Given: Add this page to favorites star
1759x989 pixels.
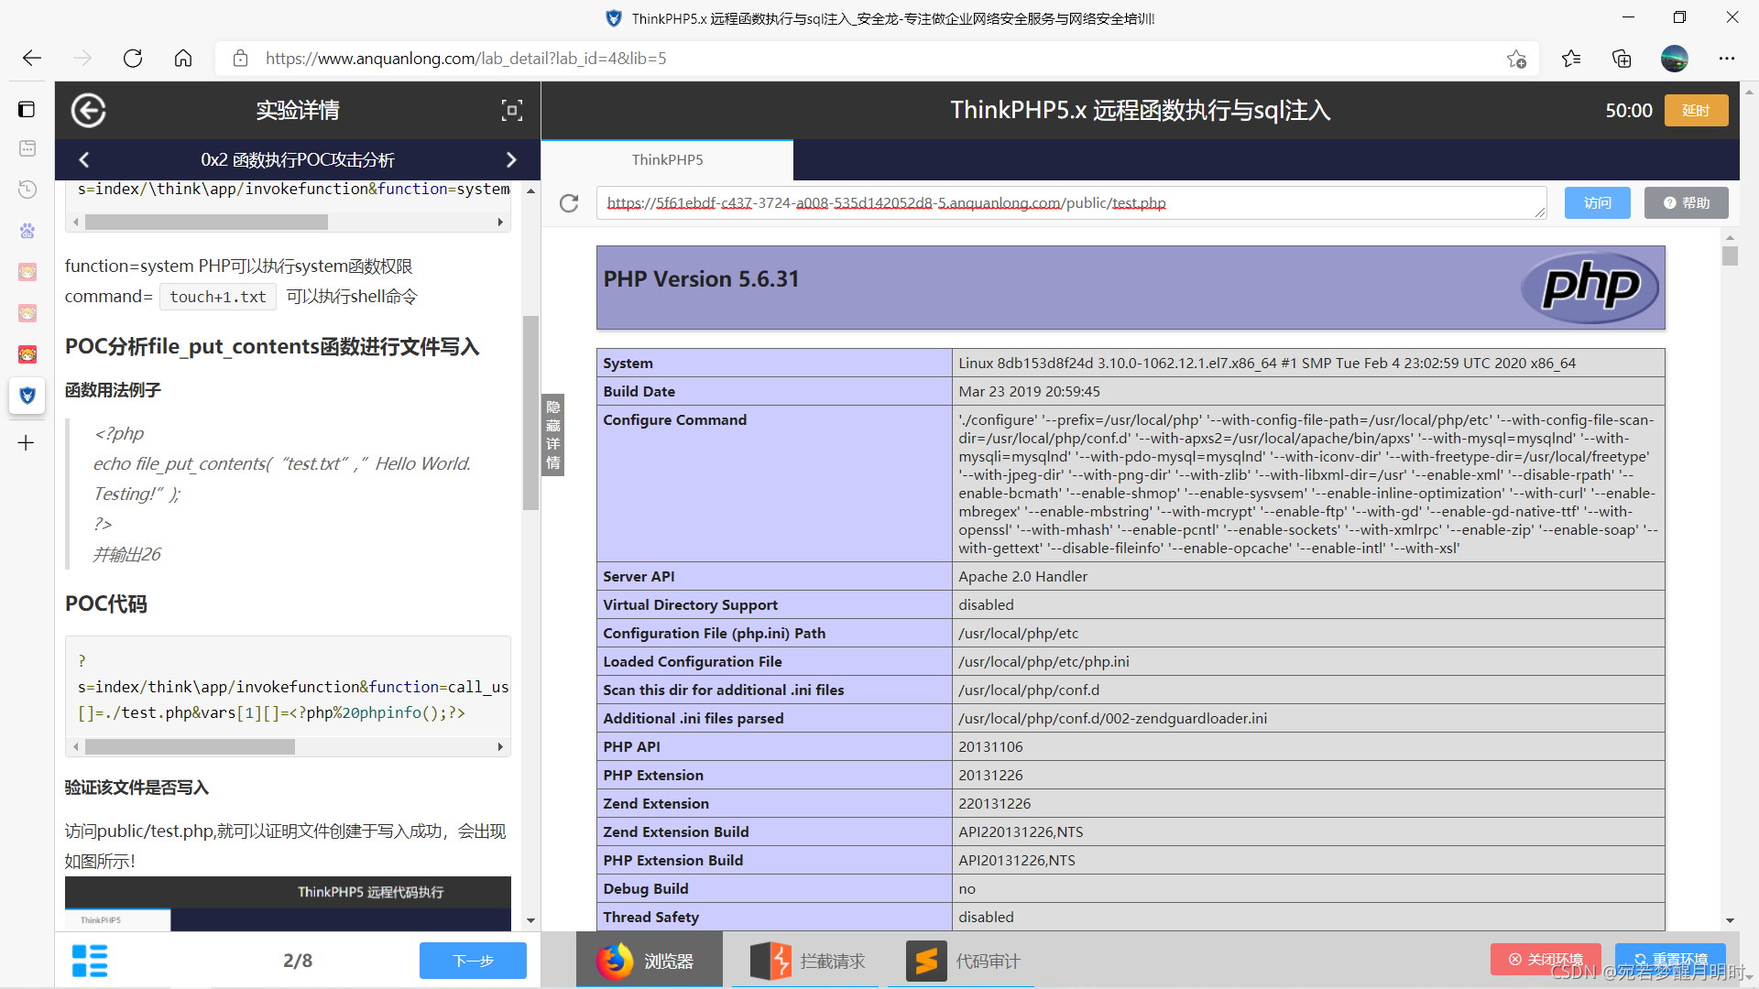Looking at the screenshot, I should pos(1516,59).
